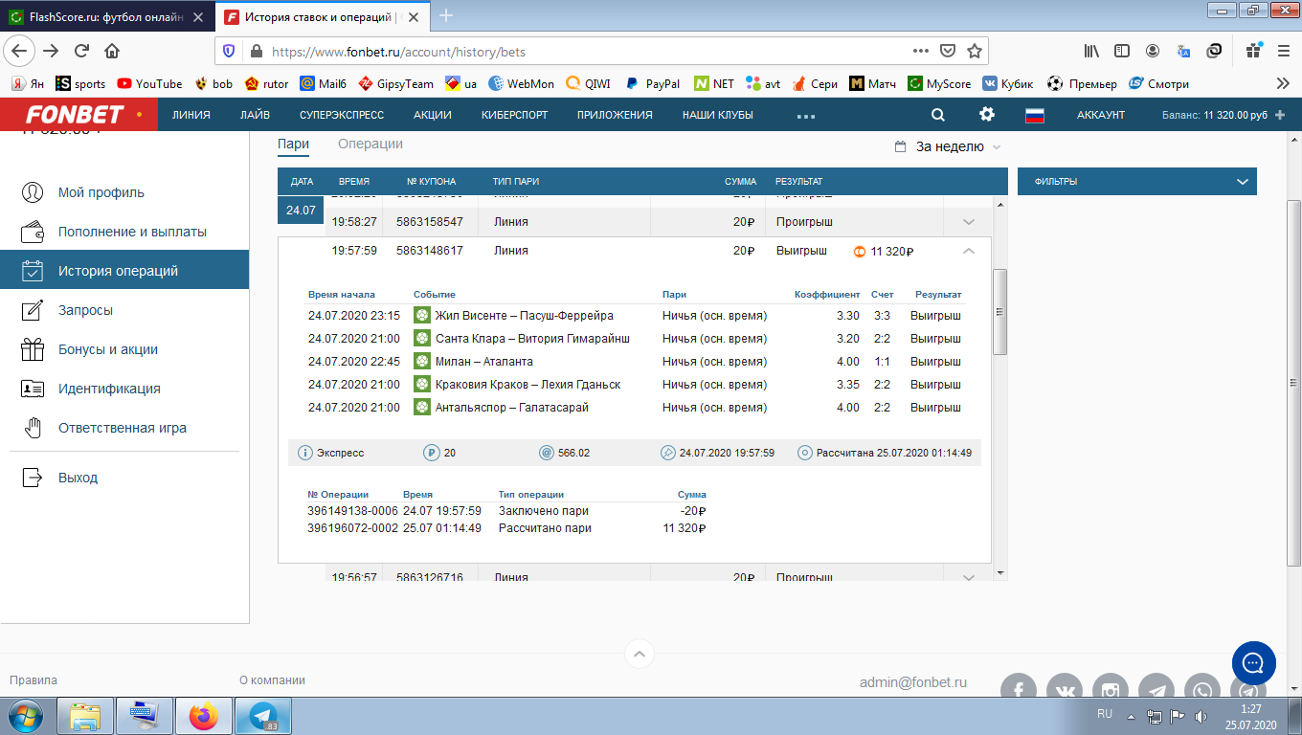Open the Firefox Library icon
This screenshot has height=735, width=1302.
(1091, 51)
